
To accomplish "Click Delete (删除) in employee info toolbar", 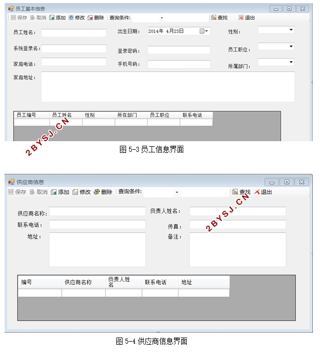I will pyautogui.click(x=96, y=17).
